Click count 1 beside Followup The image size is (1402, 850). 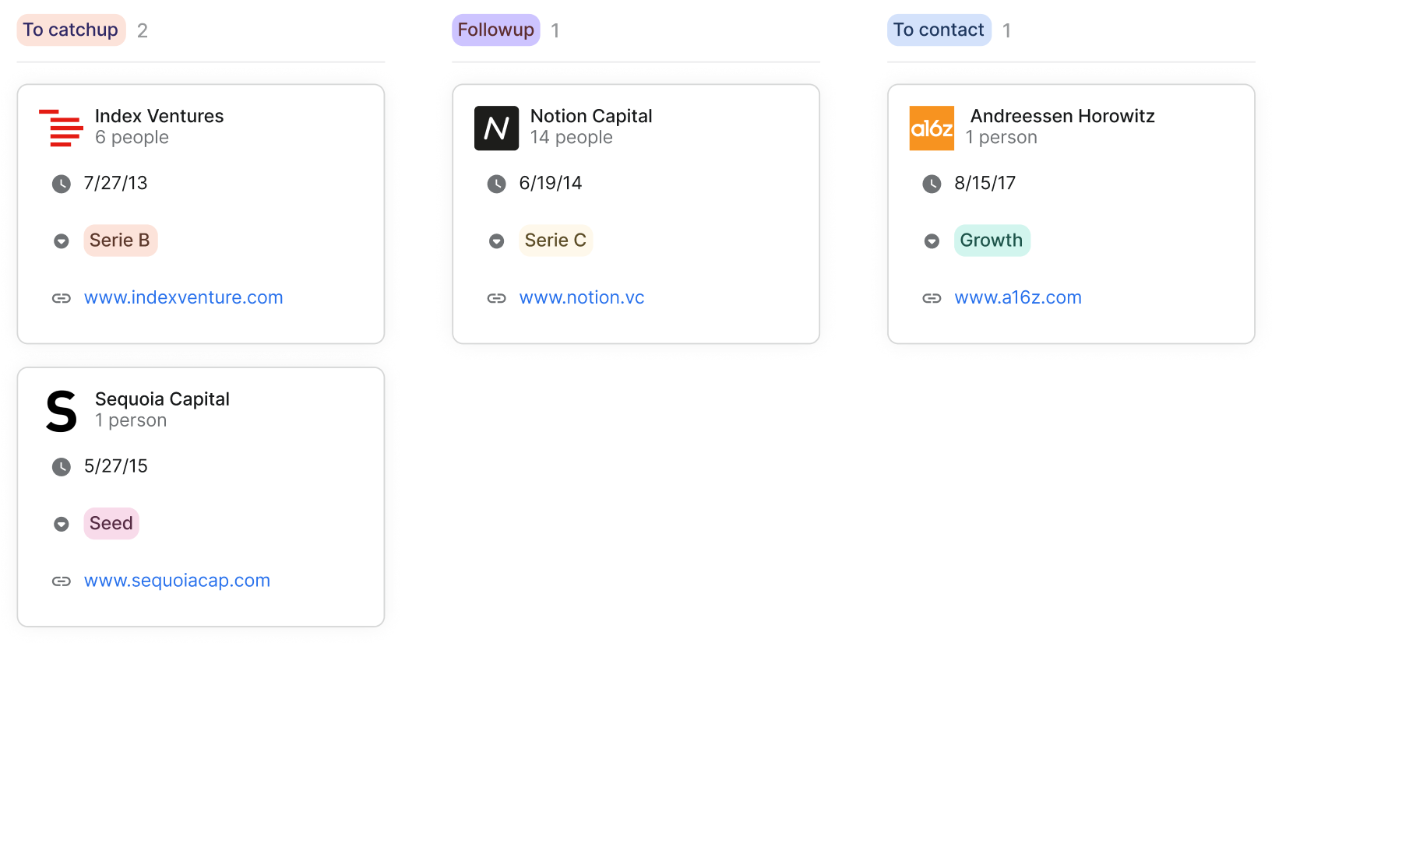555,30
